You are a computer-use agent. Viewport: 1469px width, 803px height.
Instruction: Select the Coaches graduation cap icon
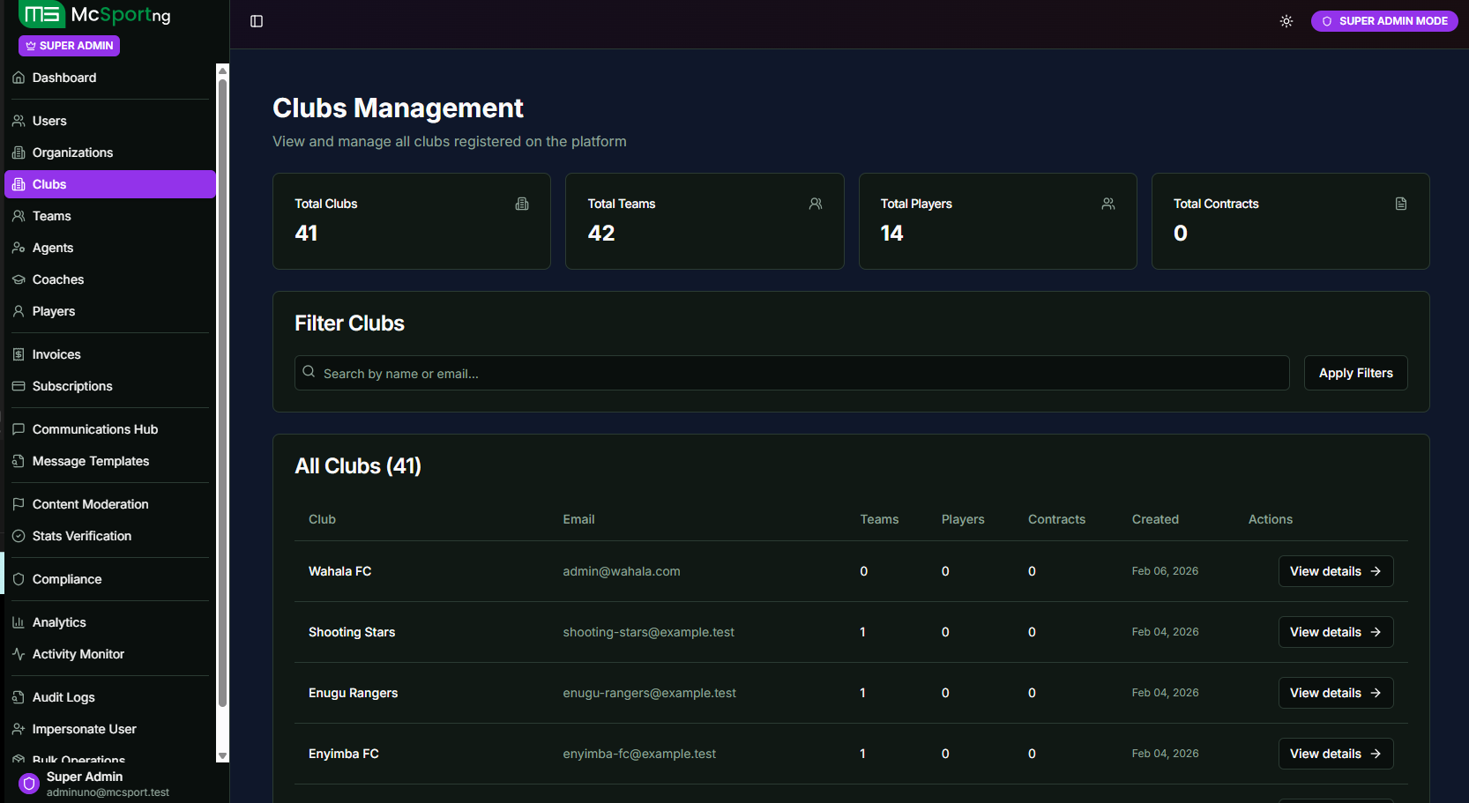(19, 279)
